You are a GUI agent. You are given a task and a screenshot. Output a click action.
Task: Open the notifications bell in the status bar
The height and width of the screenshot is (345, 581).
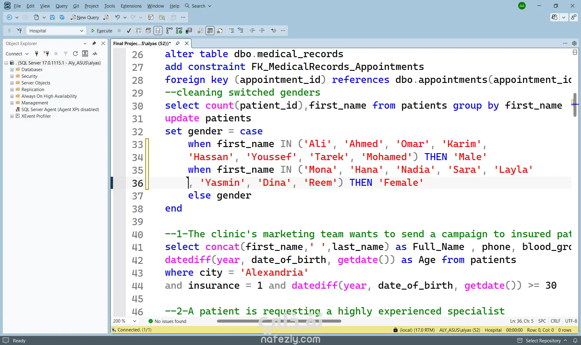coord(575,340)
